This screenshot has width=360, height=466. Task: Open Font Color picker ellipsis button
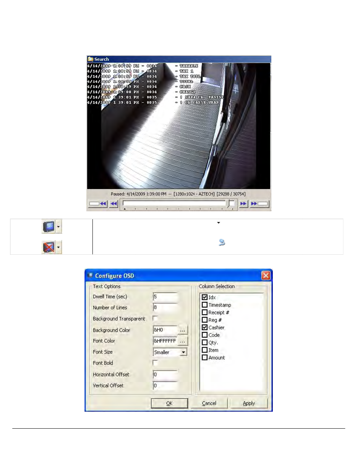183,341
